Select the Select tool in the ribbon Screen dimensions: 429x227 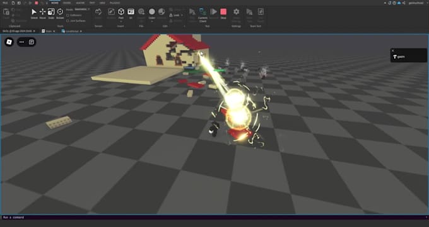pyautogui.click(x=34, y=14)
